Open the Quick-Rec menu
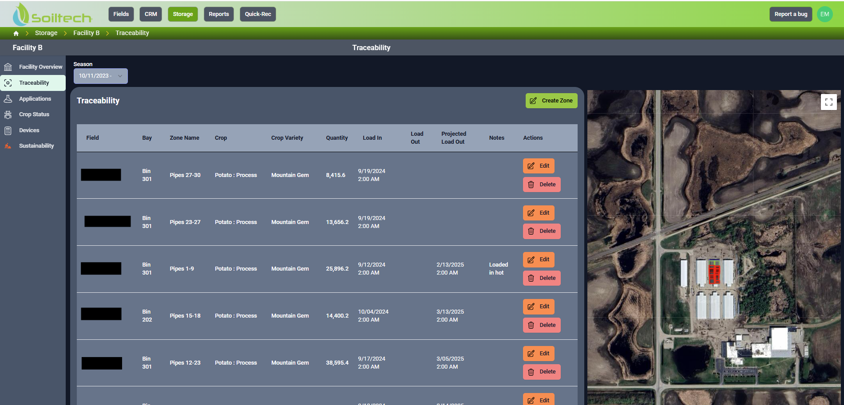 click(258, 14)
